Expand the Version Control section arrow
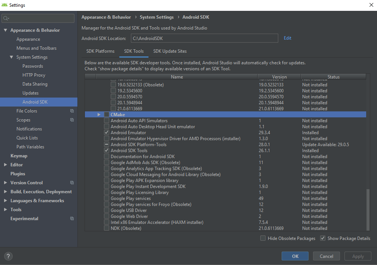 coord(5,183)
